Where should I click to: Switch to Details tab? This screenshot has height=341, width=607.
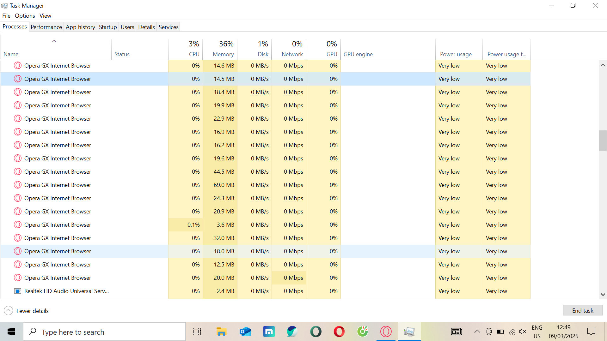[146, 27]
